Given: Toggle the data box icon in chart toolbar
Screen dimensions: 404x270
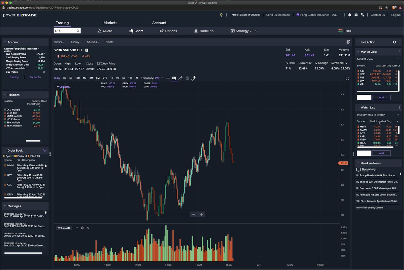Looking at the screenshot, I should 174,78.
